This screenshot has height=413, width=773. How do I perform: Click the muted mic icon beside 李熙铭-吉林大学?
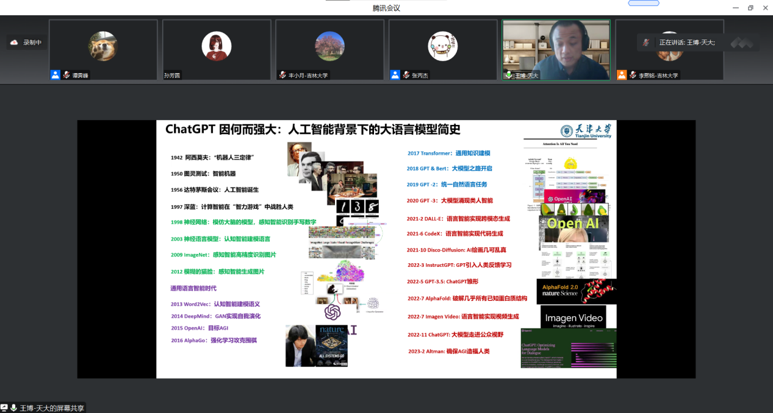(633, 75)
